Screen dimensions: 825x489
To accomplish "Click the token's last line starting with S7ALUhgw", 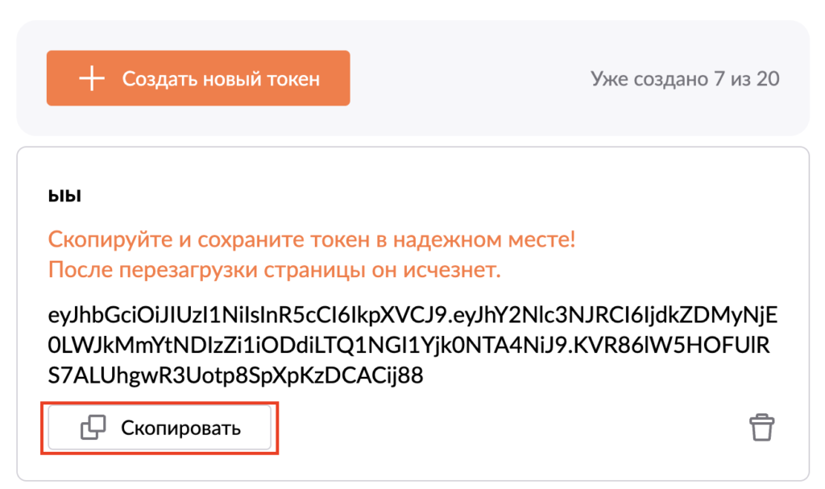I will point(235,376).
